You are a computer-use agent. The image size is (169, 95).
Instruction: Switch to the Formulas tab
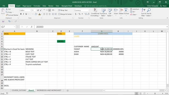(x=37, y=6)
